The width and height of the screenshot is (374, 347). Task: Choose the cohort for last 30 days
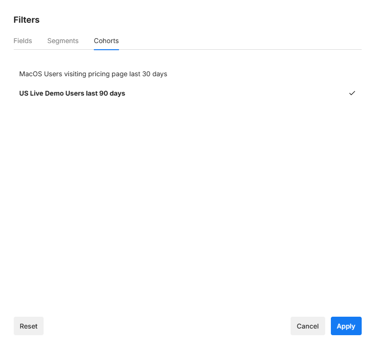[93, 74]
